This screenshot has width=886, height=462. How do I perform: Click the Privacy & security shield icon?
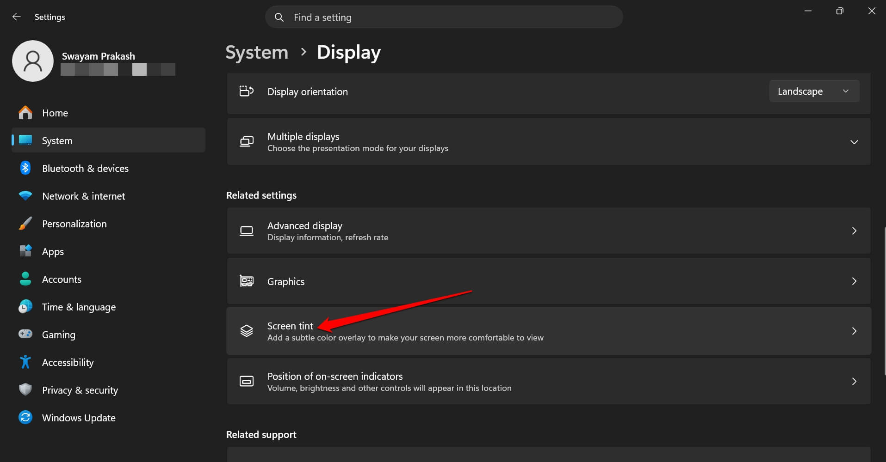[25, 389]
